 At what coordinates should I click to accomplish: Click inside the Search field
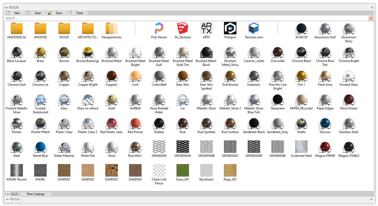[x=182, y=18]
